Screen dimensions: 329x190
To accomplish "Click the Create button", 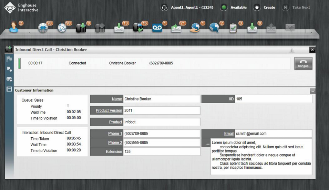I will tap(264, 8).
